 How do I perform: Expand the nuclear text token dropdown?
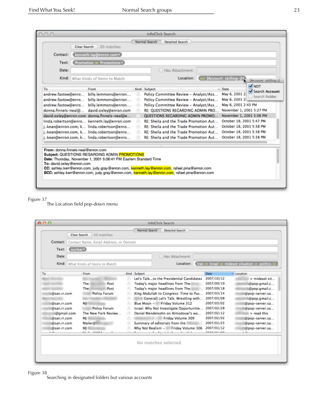coord(85,250)
